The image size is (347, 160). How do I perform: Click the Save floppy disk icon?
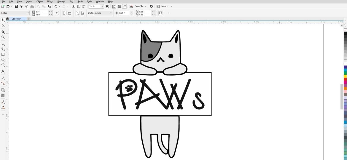[16, 7]
